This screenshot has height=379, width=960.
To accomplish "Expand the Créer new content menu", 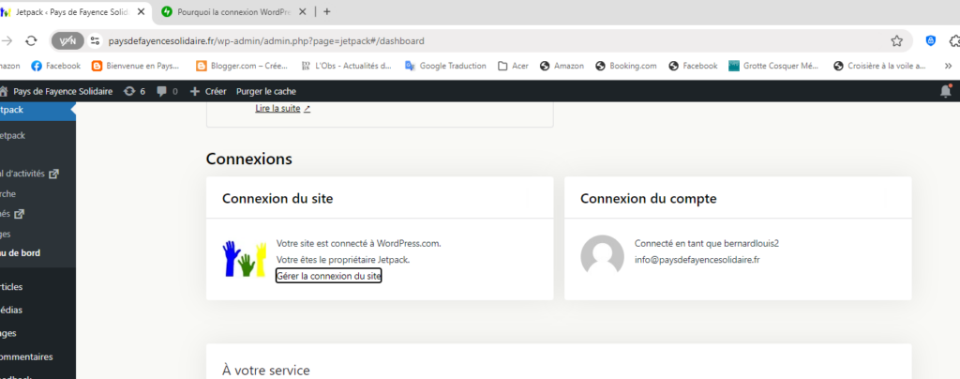I will [x=208, y=91].
